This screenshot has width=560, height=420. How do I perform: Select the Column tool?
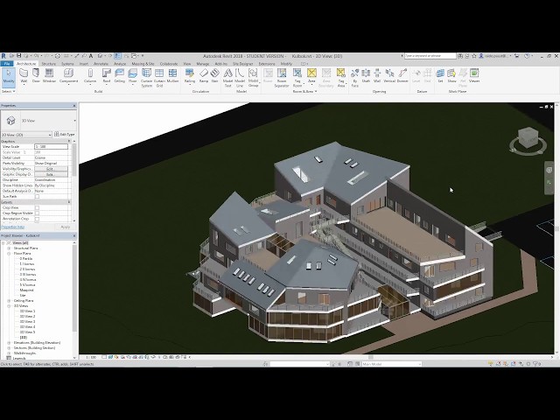(90, 76)
